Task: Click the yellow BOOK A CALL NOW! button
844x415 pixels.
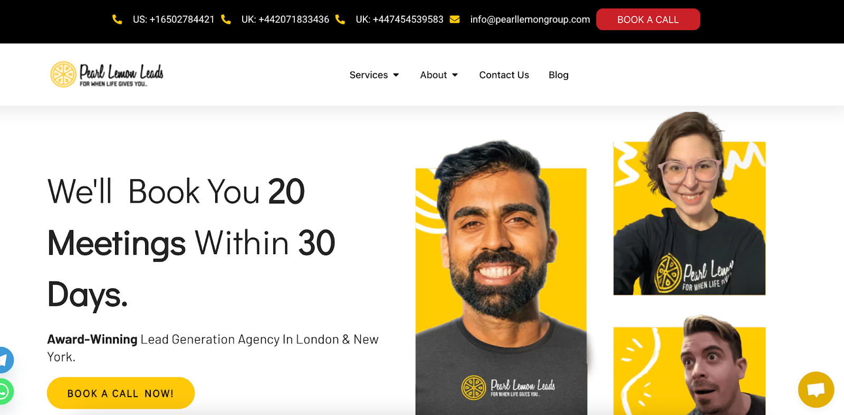Action: click(121, 393)
